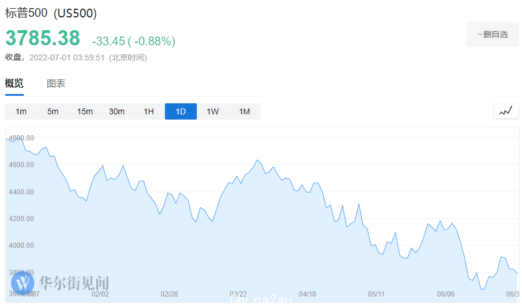Click the 4200.00 axis label

[x=21, y=219]
